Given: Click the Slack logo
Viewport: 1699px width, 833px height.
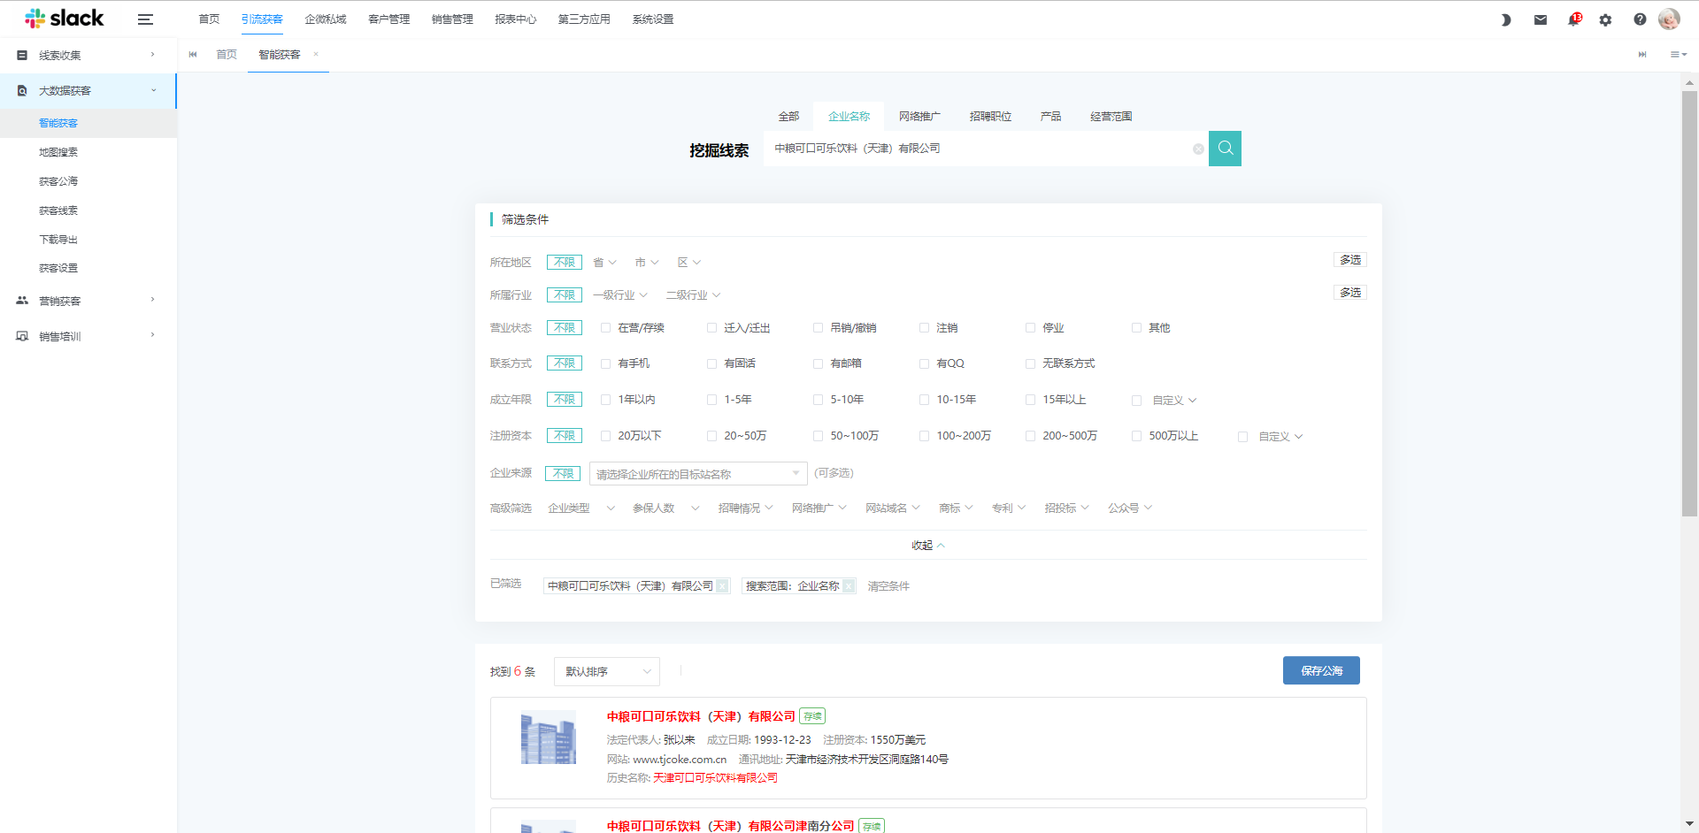Looking at the screenshot, I should [x=65, y=19].
